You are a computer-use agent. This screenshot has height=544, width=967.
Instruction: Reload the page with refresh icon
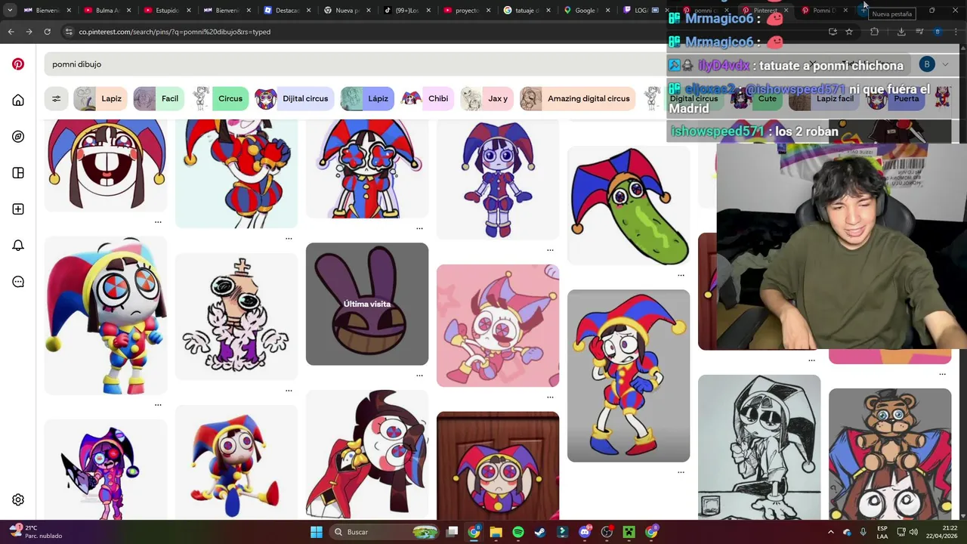pos(47,32)
